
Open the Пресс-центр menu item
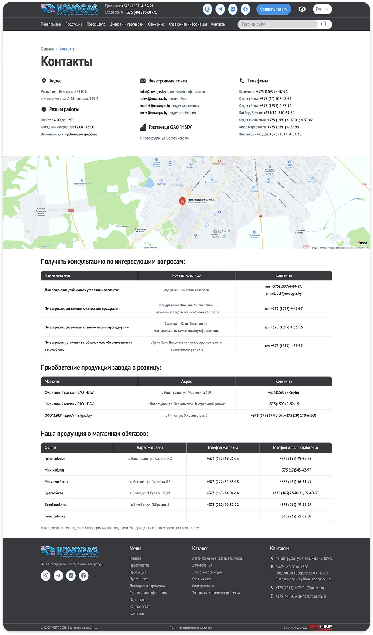(96, 24)
